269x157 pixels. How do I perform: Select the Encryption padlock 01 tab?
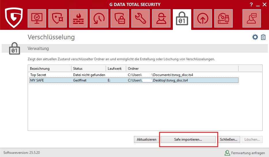coord(182,19)
